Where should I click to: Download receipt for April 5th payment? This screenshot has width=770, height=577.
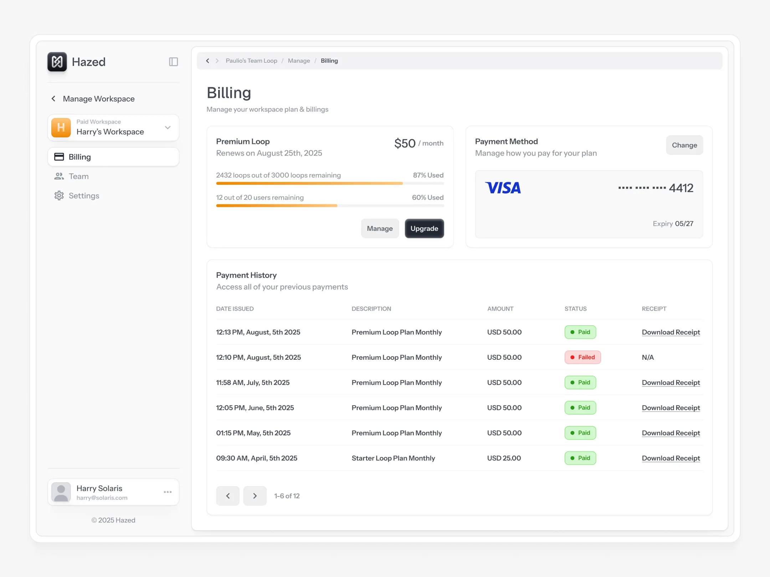click(x=671, y=458)
